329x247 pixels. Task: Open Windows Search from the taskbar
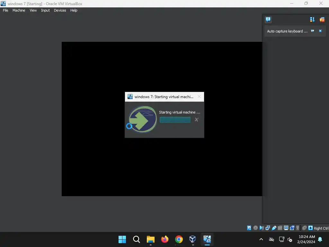(136, 239)
